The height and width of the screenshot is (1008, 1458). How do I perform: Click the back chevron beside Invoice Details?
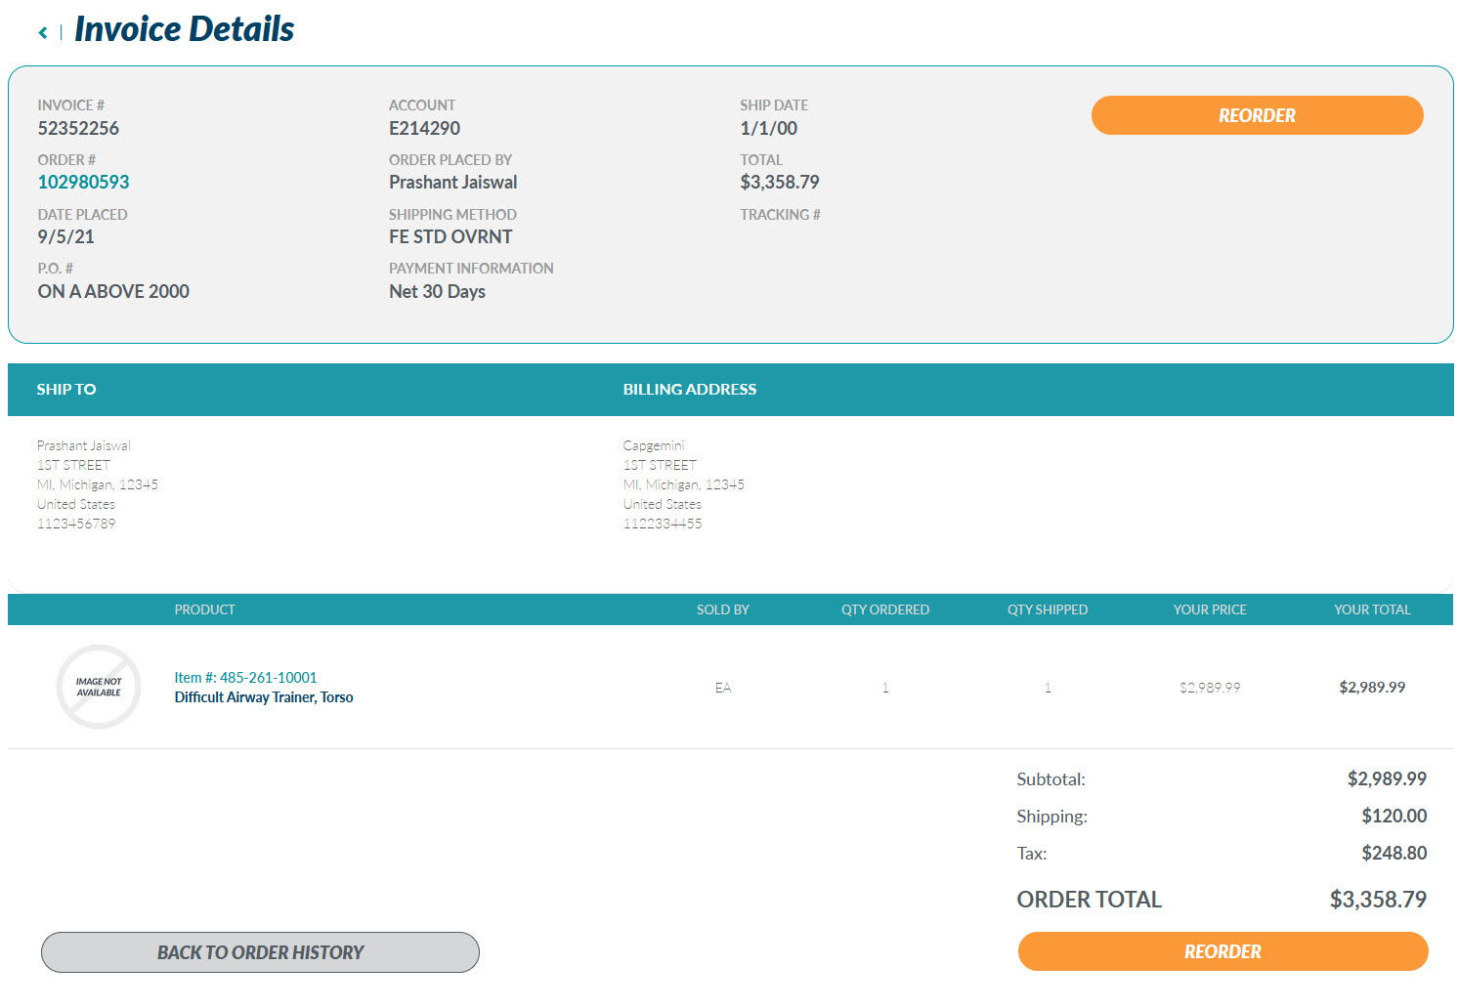click(x=43, y=32)
